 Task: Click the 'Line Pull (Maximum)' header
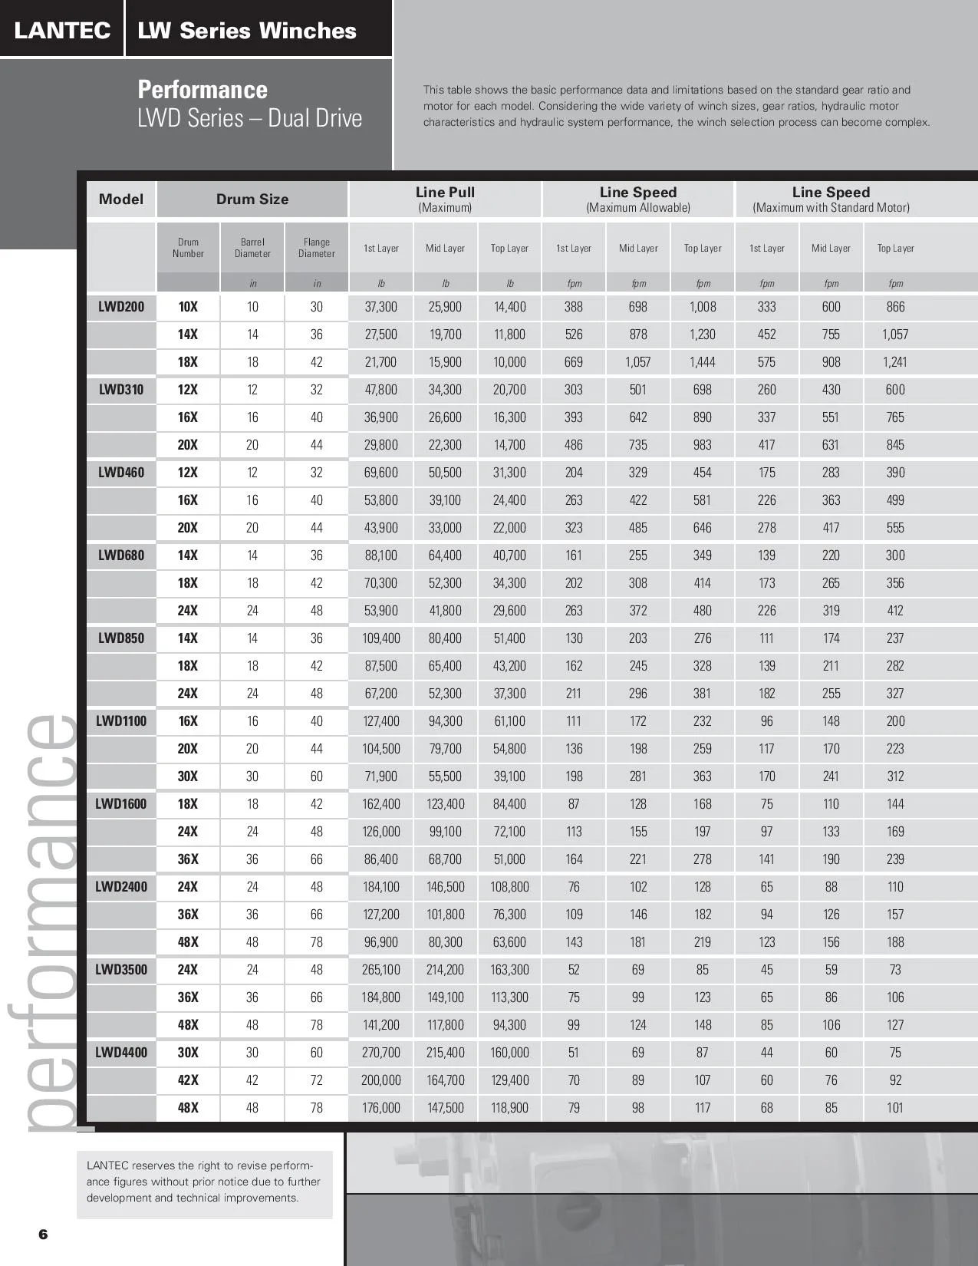(445, 199)
